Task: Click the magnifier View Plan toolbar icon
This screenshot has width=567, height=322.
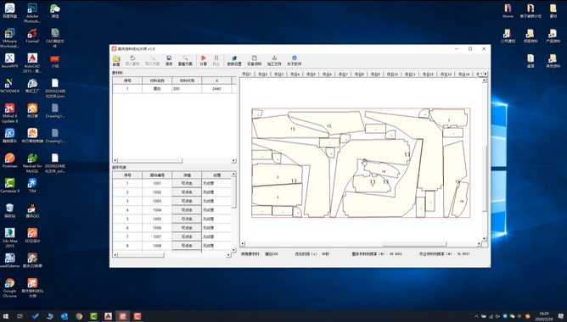Action: [x=185, y=60]
